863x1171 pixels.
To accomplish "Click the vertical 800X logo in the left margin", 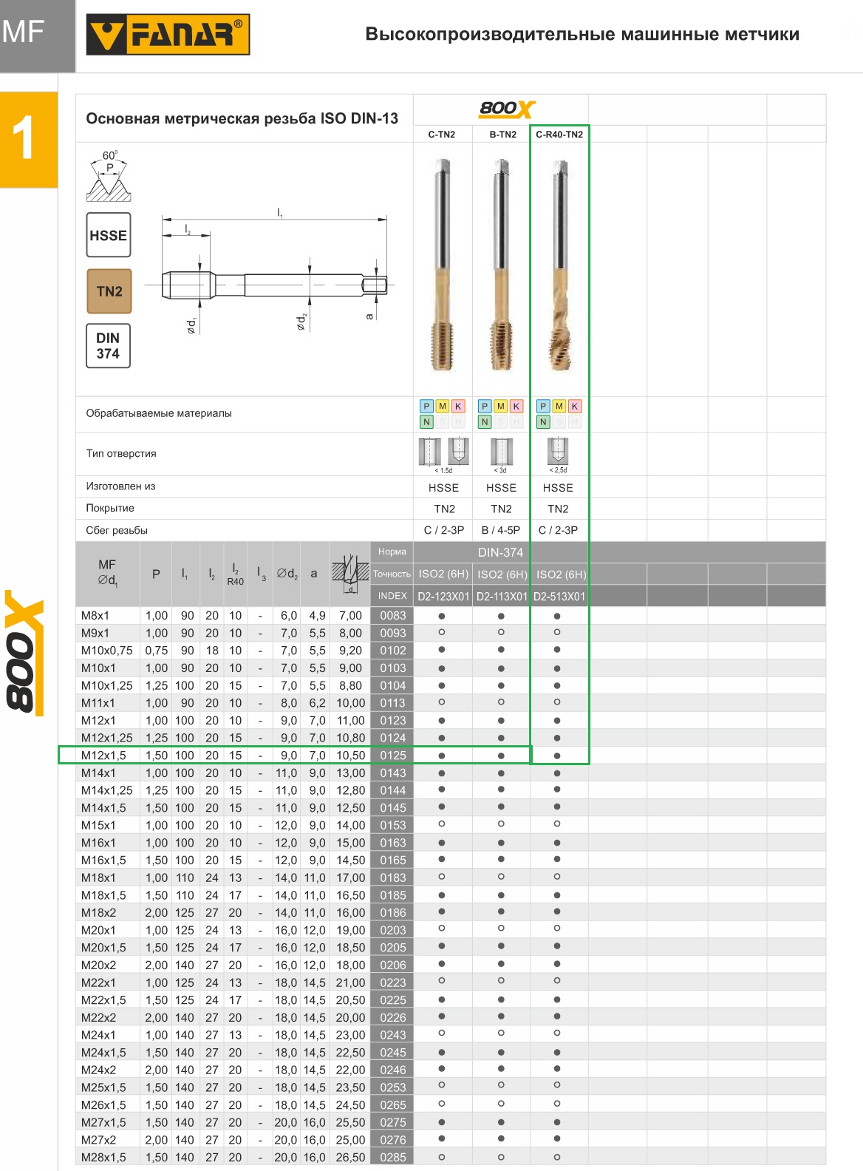I will coord(24,652).
